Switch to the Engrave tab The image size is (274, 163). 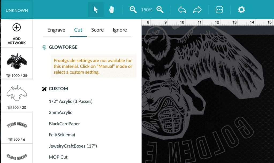(x=56, y=30)
